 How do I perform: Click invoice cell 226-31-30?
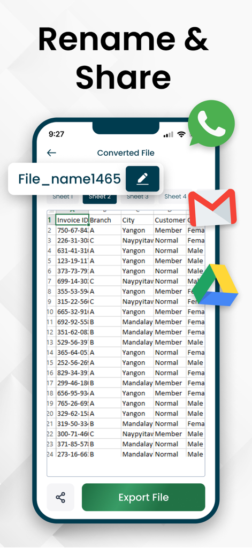pyautogui.click(x=72, y=240)
